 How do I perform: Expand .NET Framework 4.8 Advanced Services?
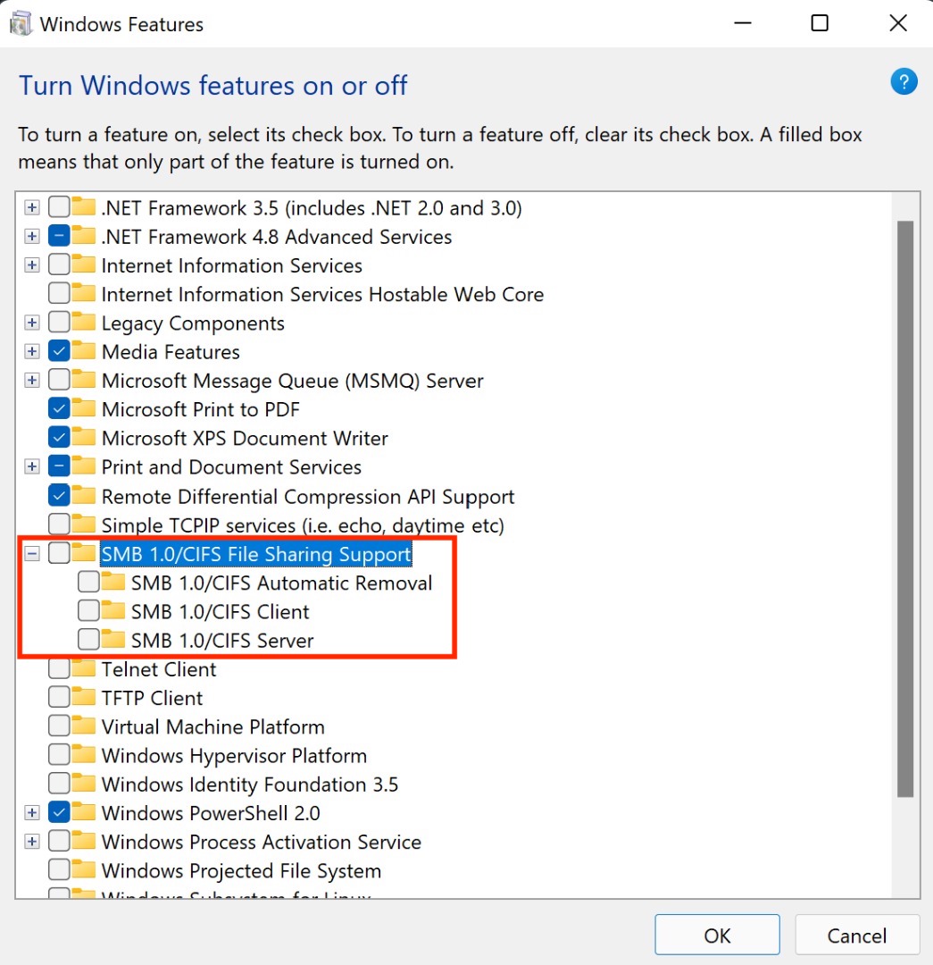tap(32, 237)
